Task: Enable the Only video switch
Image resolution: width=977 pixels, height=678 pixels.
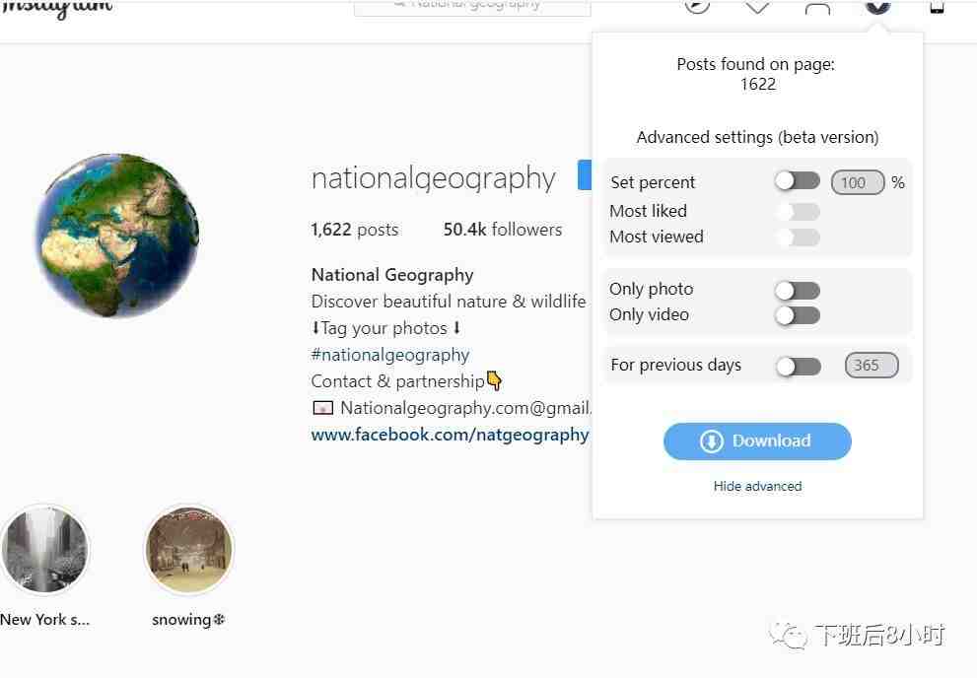Action: [x=798, y=315]
